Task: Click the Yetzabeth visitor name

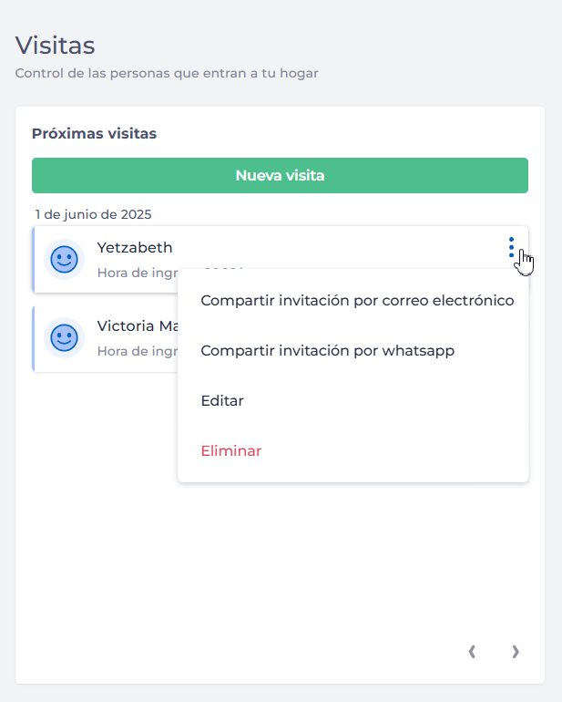Action: 135,247
